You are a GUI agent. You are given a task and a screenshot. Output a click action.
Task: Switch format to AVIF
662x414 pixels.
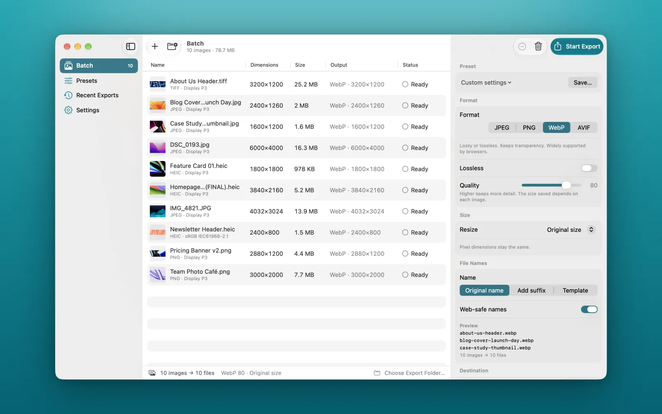583,128
